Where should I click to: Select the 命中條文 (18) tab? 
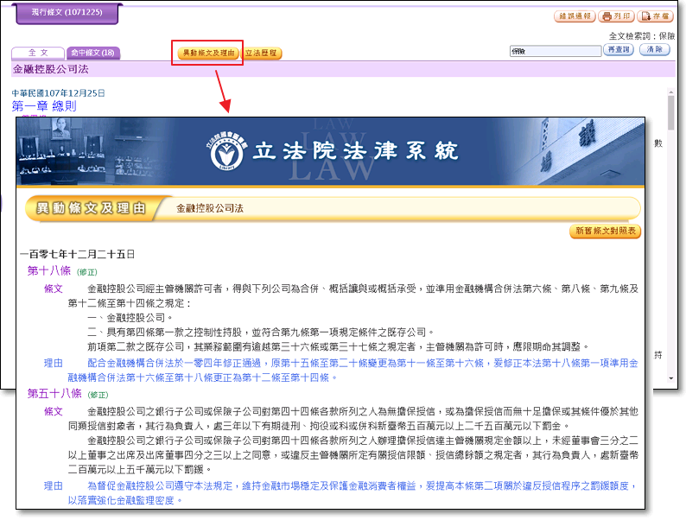coord(92,54)
